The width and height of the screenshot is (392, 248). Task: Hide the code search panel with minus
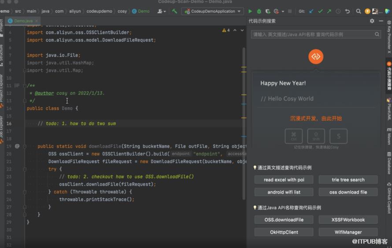381,21
